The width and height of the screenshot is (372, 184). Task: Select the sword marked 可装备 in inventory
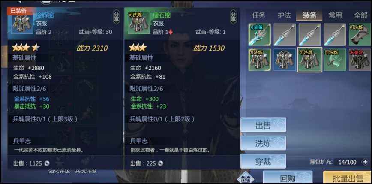coord(260,35)
